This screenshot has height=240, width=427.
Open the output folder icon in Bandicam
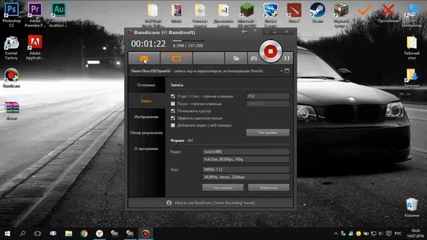click(236, 58)
